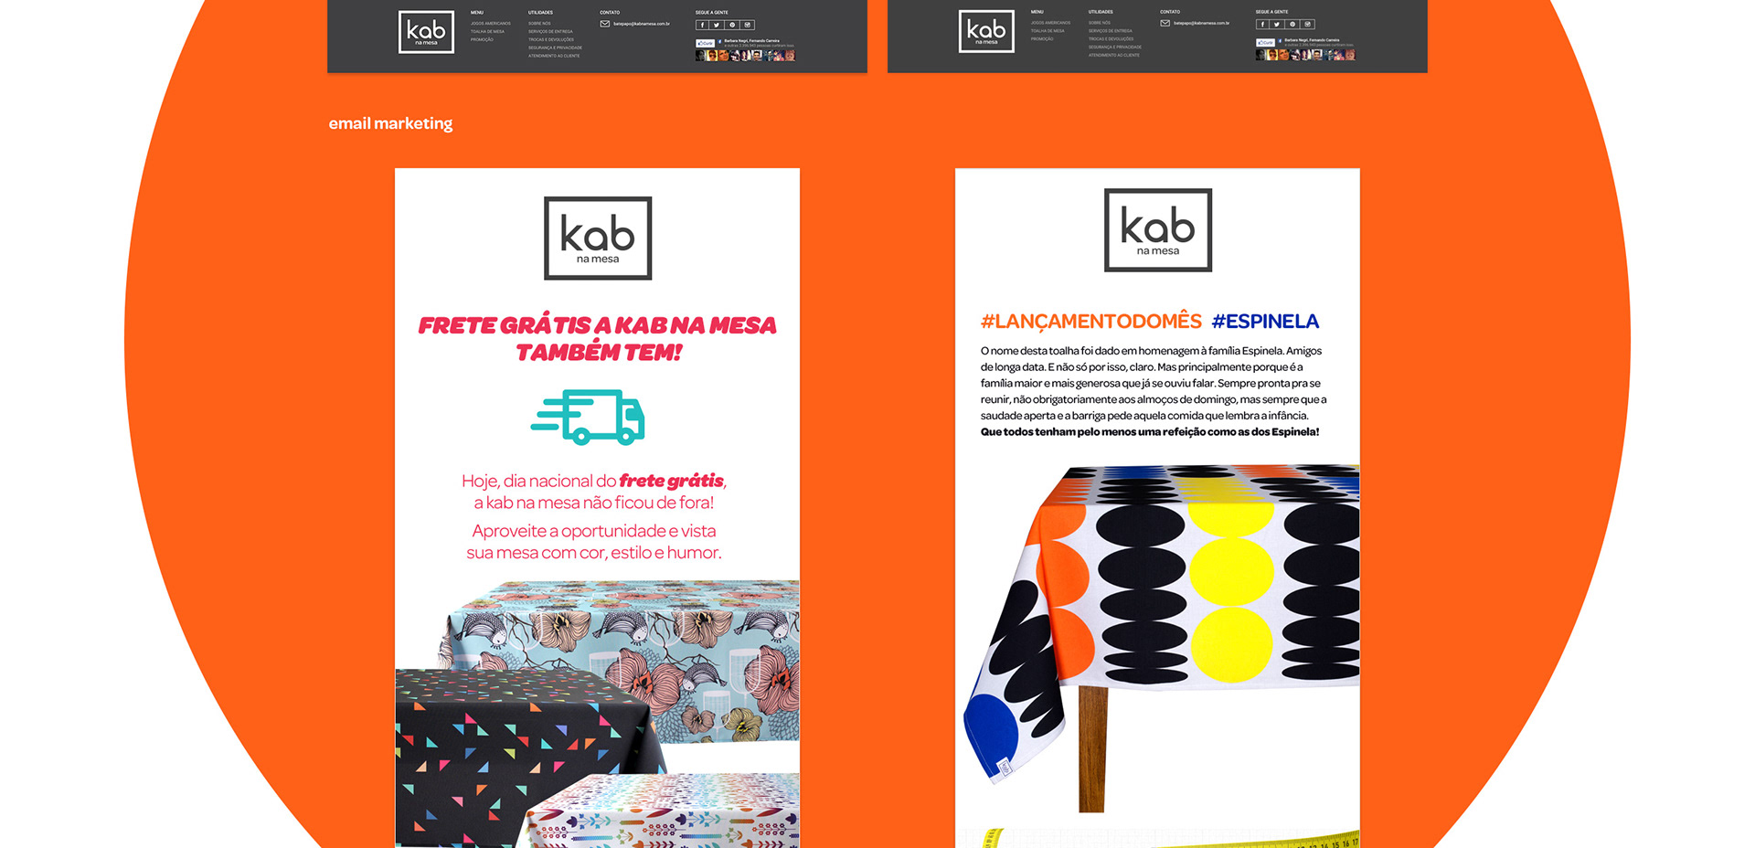Click the Instagram icon in the right footer mockup
This screenshot has width=1755, height=848.
(1308, 24)
